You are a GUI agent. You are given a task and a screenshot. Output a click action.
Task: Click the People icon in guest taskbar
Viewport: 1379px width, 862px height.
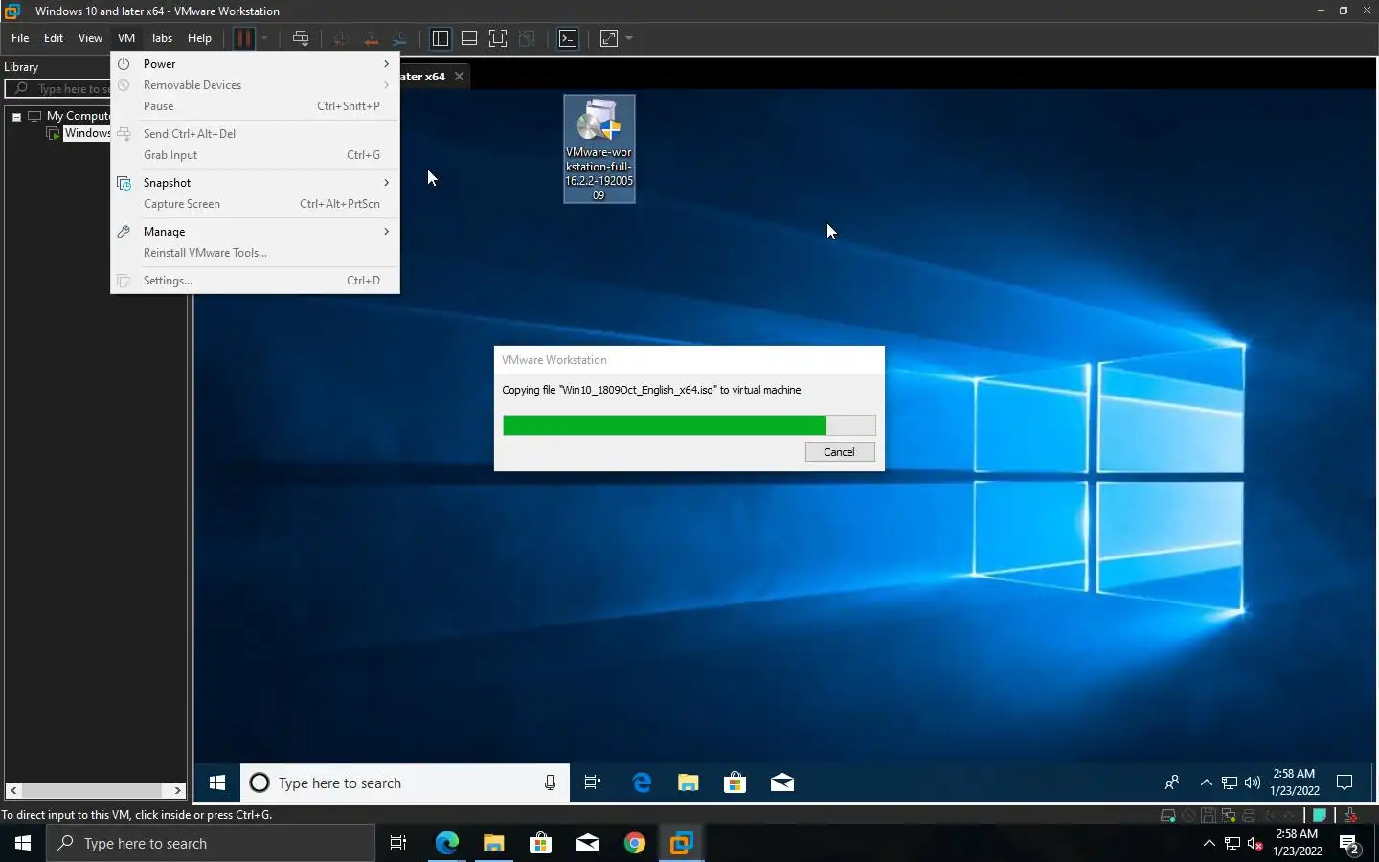pyautogui.click(x=1172, y=783)
